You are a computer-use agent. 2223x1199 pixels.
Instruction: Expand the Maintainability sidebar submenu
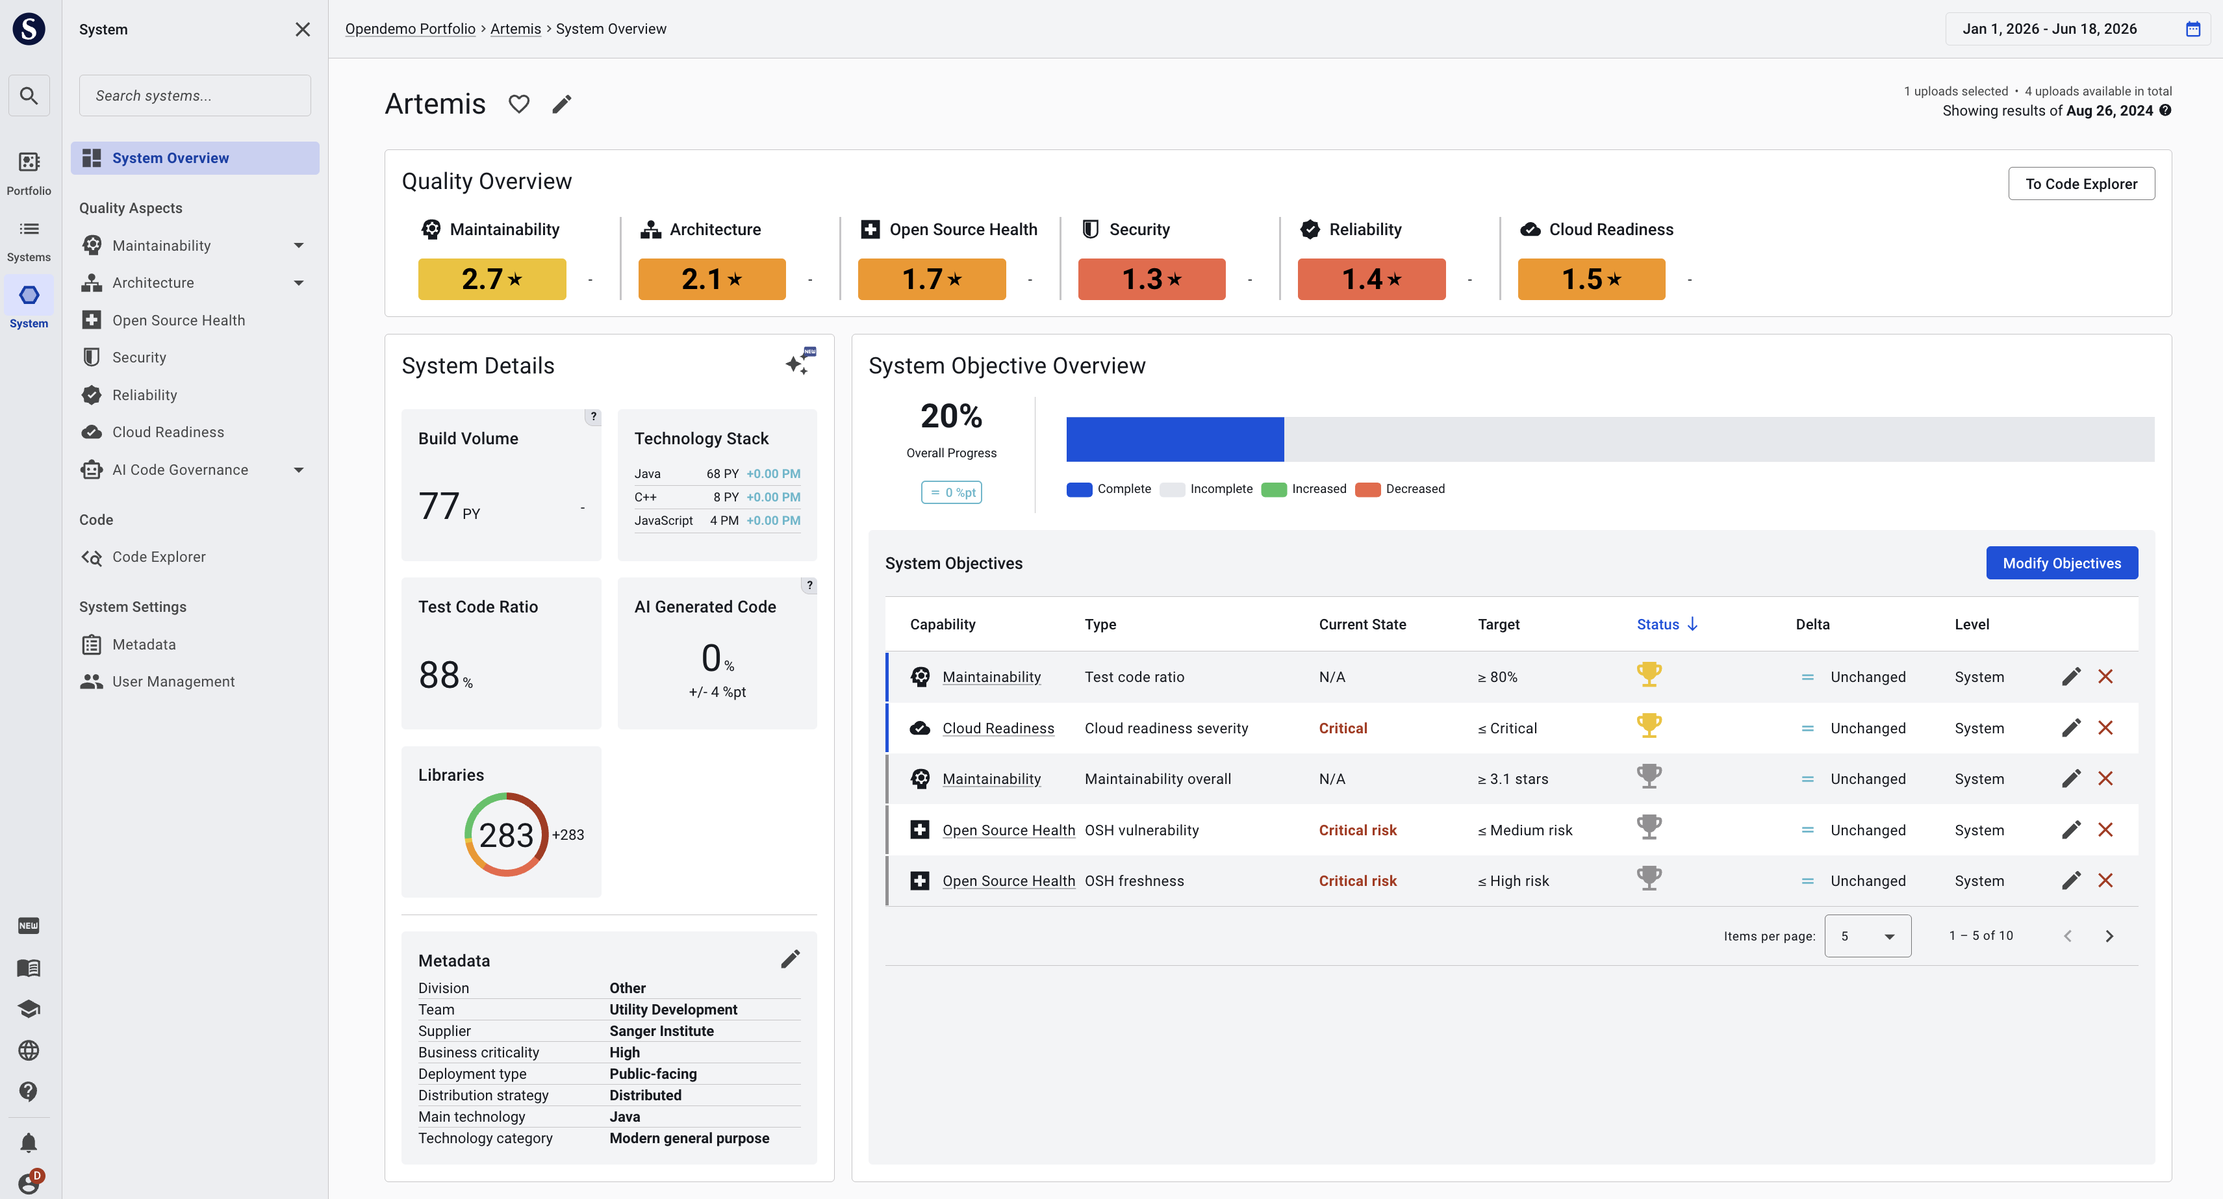299,246
